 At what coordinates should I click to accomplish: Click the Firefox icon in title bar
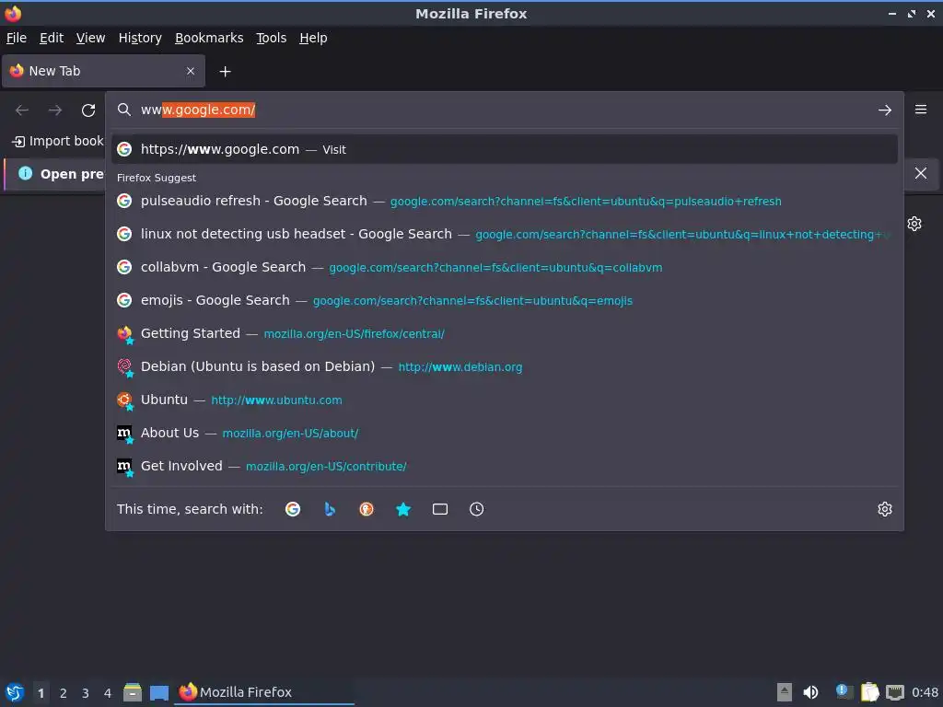click(13, 13)
